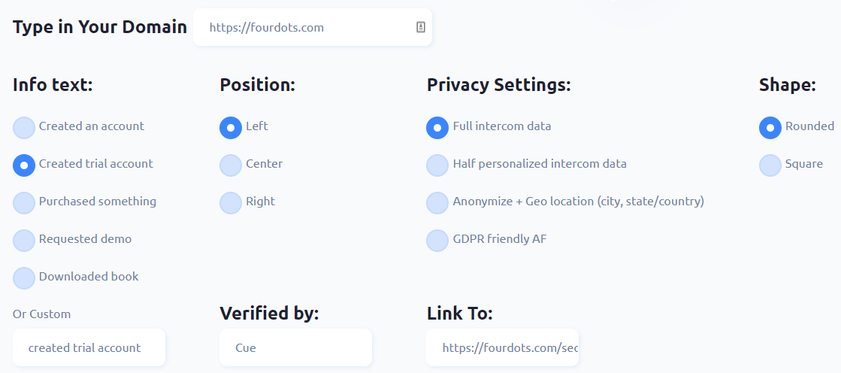Screen dimensions: 841x373
Task: Click the Privacy Settings heading
Action: click(499, 85)
